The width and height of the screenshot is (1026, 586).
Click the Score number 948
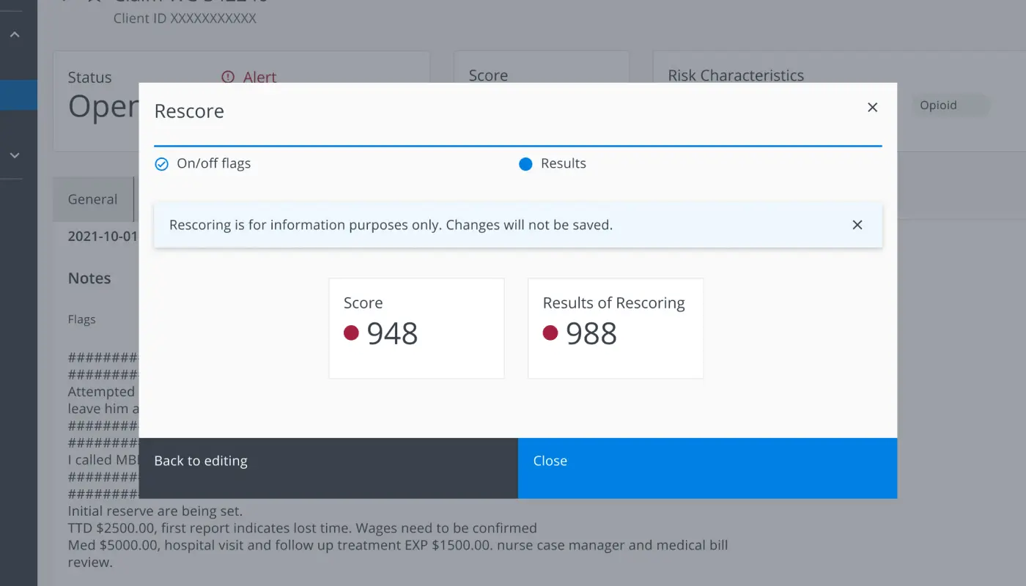[392, 333]
